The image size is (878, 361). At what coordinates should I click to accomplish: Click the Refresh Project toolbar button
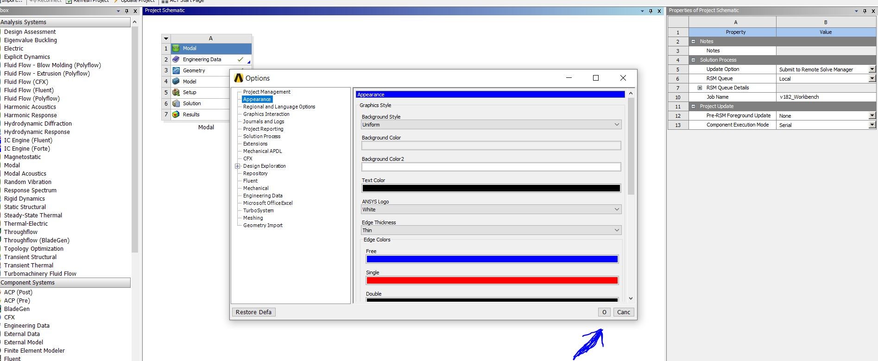point(88,1)
